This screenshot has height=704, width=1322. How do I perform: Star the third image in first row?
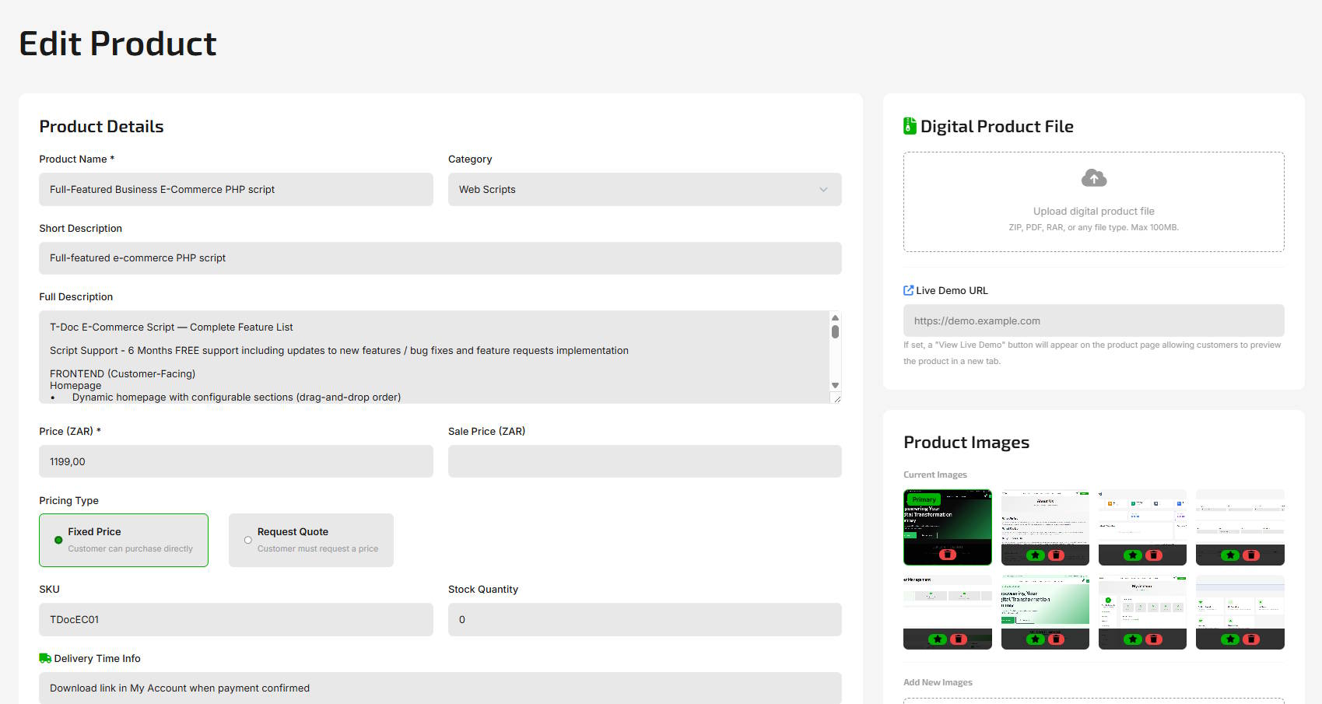[1133, 555]
